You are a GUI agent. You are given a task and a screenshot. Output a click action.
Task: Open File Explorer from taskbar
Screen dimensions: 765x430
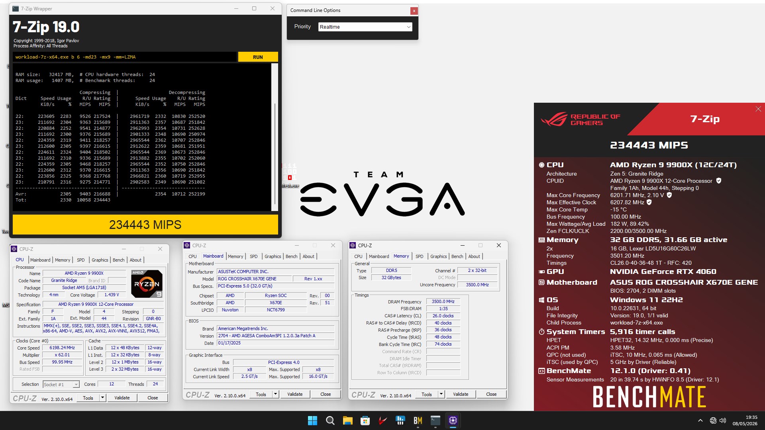pyautogui.click(x=348, y=420)
